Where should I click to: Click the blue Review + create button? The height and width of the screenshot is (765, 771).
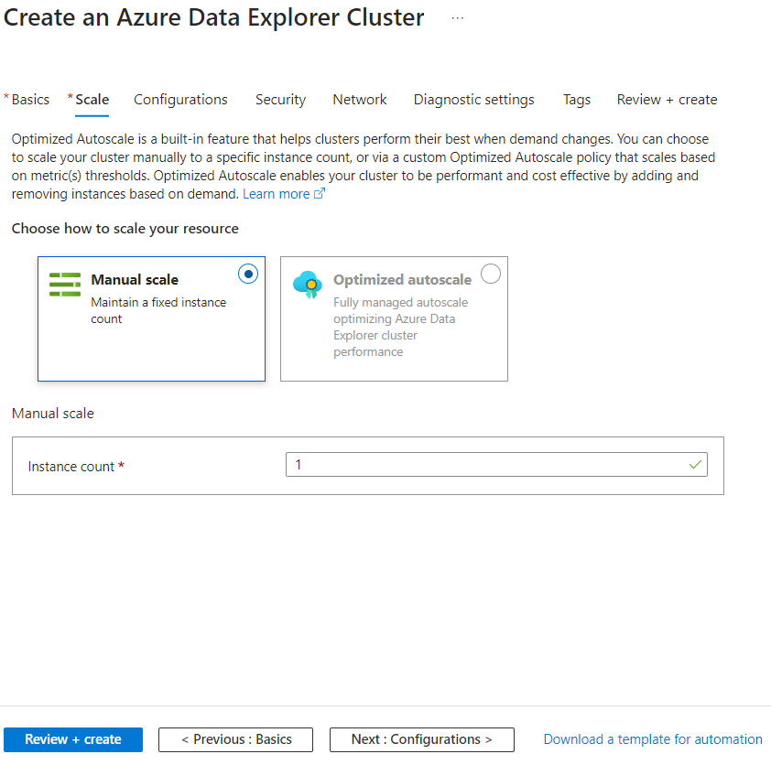tap(73, 739)
